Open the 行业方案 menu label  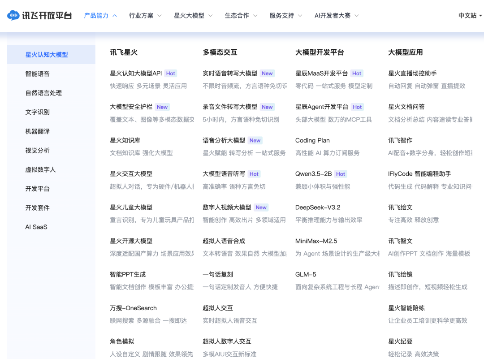(141, 16)
